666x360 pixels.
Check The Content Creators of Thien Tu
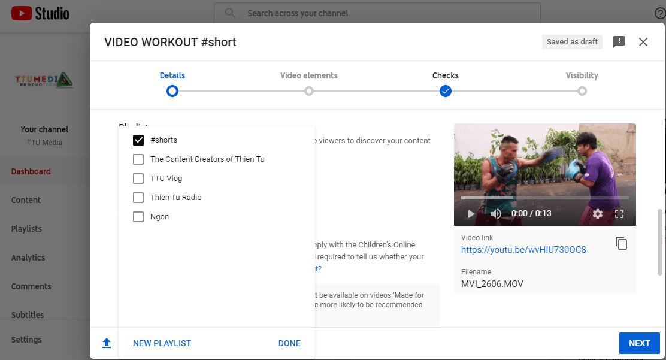click(x=138, y=159)
